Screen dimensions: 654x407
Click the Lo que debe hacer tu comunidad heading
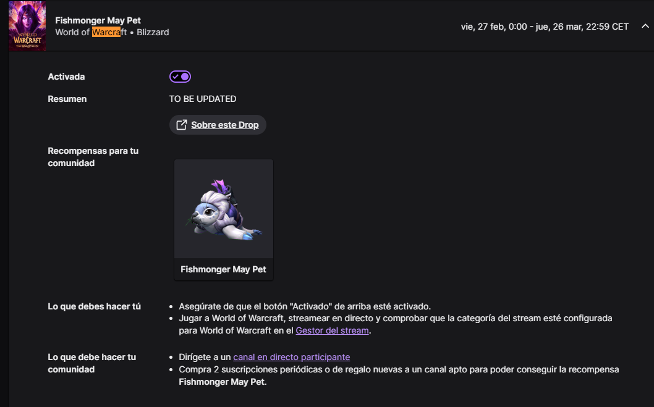(91, 363)
